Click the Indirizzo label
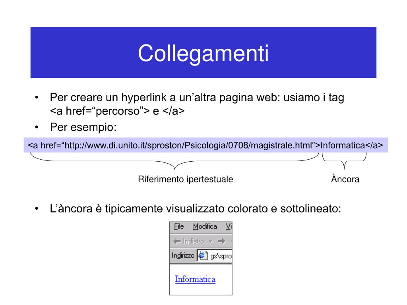The height and width of the screenshot is (305, 407). tap(183, 256)
